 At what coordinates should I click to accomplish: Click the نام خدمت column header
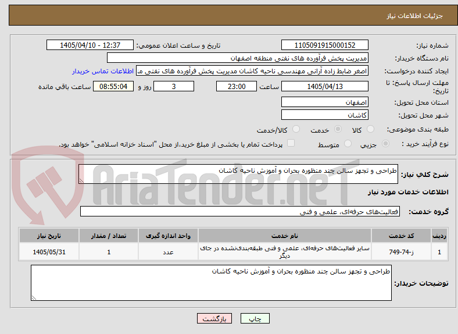[x=284, y=236]
